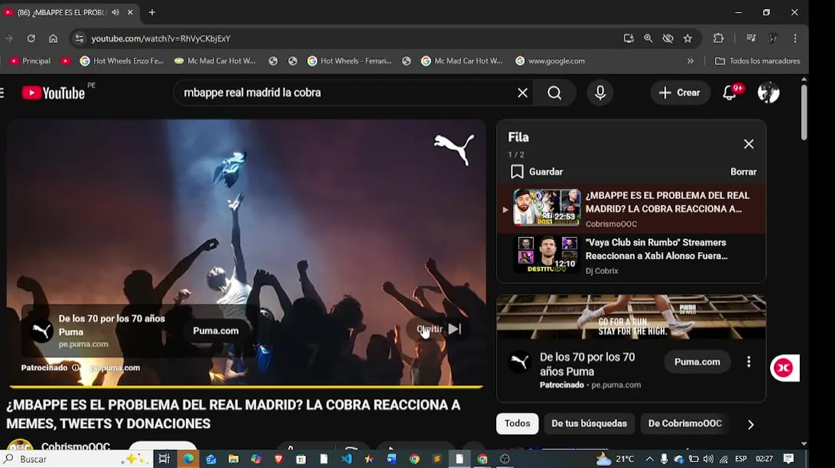Viewport: 835px width, 468px height.
Task: Bookmark this page with the star icon
Action: click(687, 38)
